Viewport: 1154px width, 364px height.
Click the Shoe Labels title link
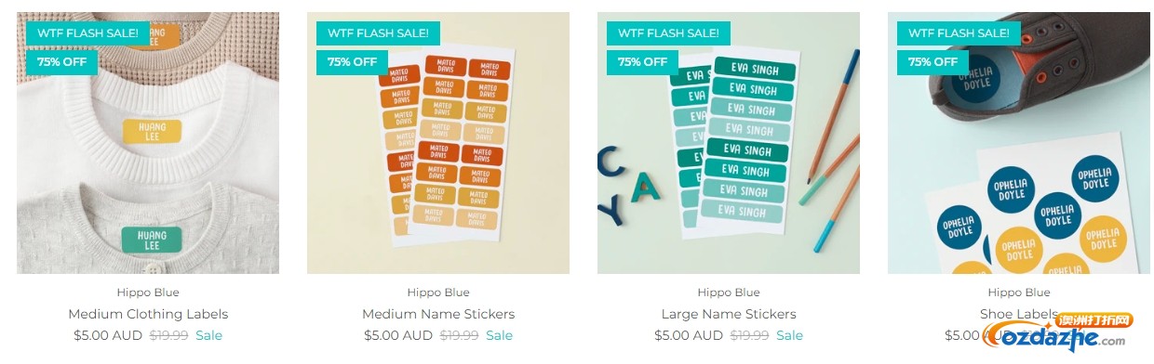(x=1019, y=314)
